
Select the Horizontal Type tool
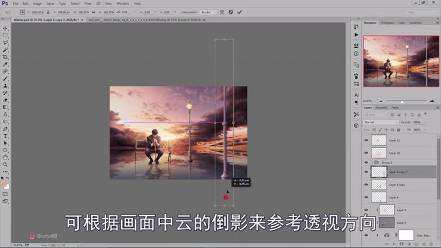5,136
